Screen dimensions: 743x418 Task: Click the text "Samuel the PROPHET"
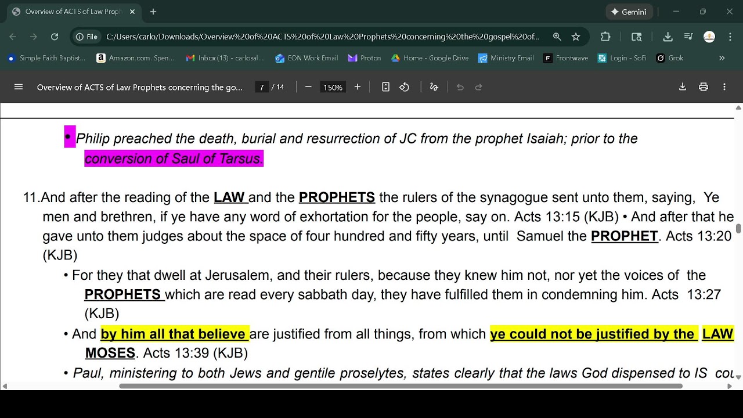(587, 236)
